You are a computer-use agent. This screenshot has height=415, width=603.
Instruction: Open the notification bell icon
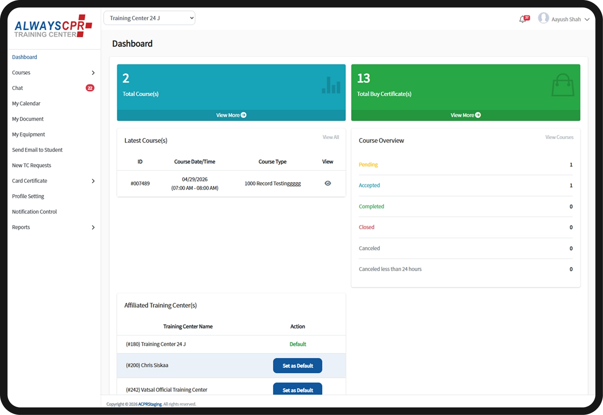[x=523, y=19]
